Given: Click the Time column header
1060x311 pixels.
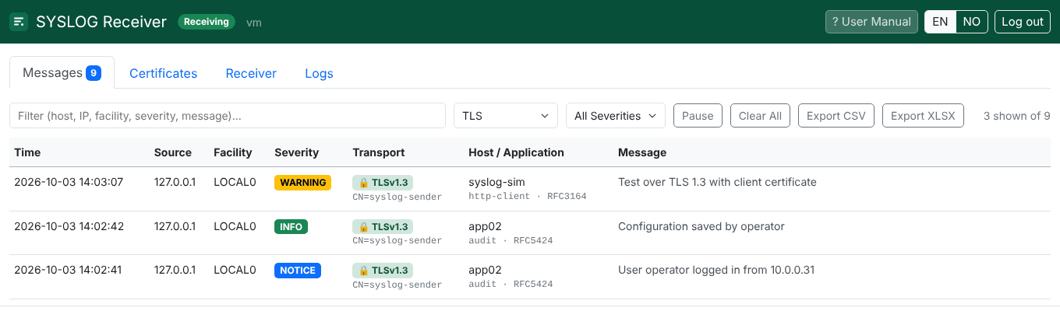Looking at the screenshot, I should point(27,152).
